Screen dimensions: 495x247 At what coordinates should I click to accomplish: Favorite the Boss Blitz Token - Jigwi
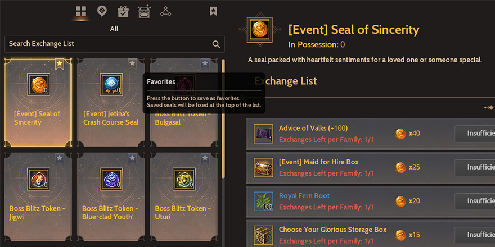59,159
